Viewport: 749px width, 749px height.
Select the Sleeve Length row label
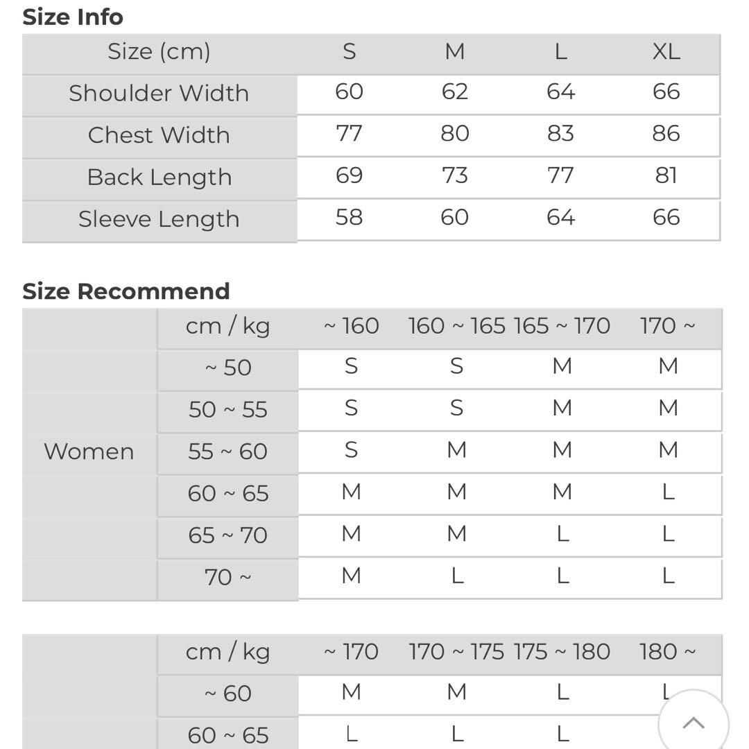[x=159, y=219]
